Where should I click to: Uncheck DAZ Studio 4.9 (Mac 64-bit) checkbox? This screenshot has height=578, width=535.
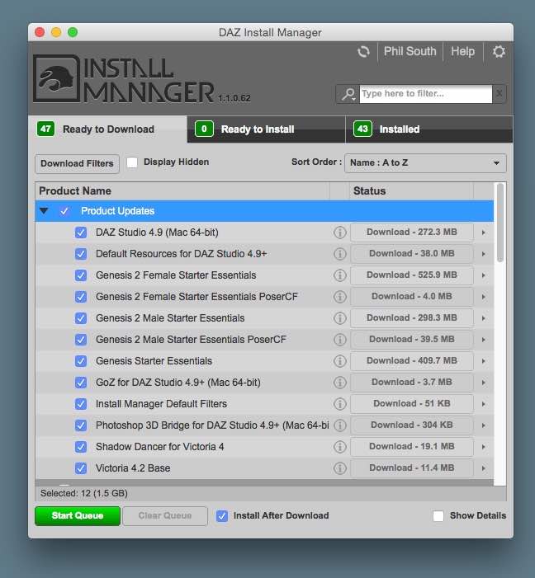click(81, 233)
